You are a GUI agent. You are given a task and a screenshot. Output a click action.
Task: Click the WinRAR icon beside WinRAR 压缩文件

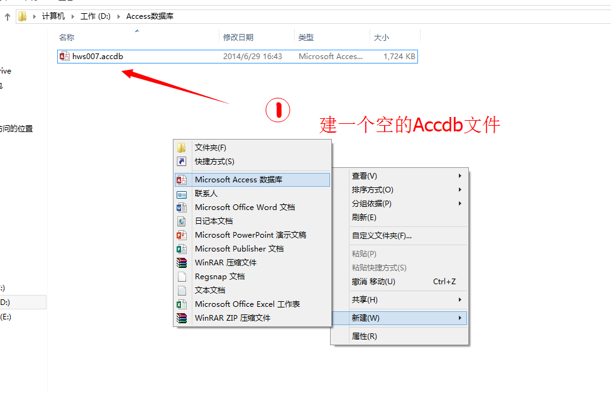click(x=182, y=263)
